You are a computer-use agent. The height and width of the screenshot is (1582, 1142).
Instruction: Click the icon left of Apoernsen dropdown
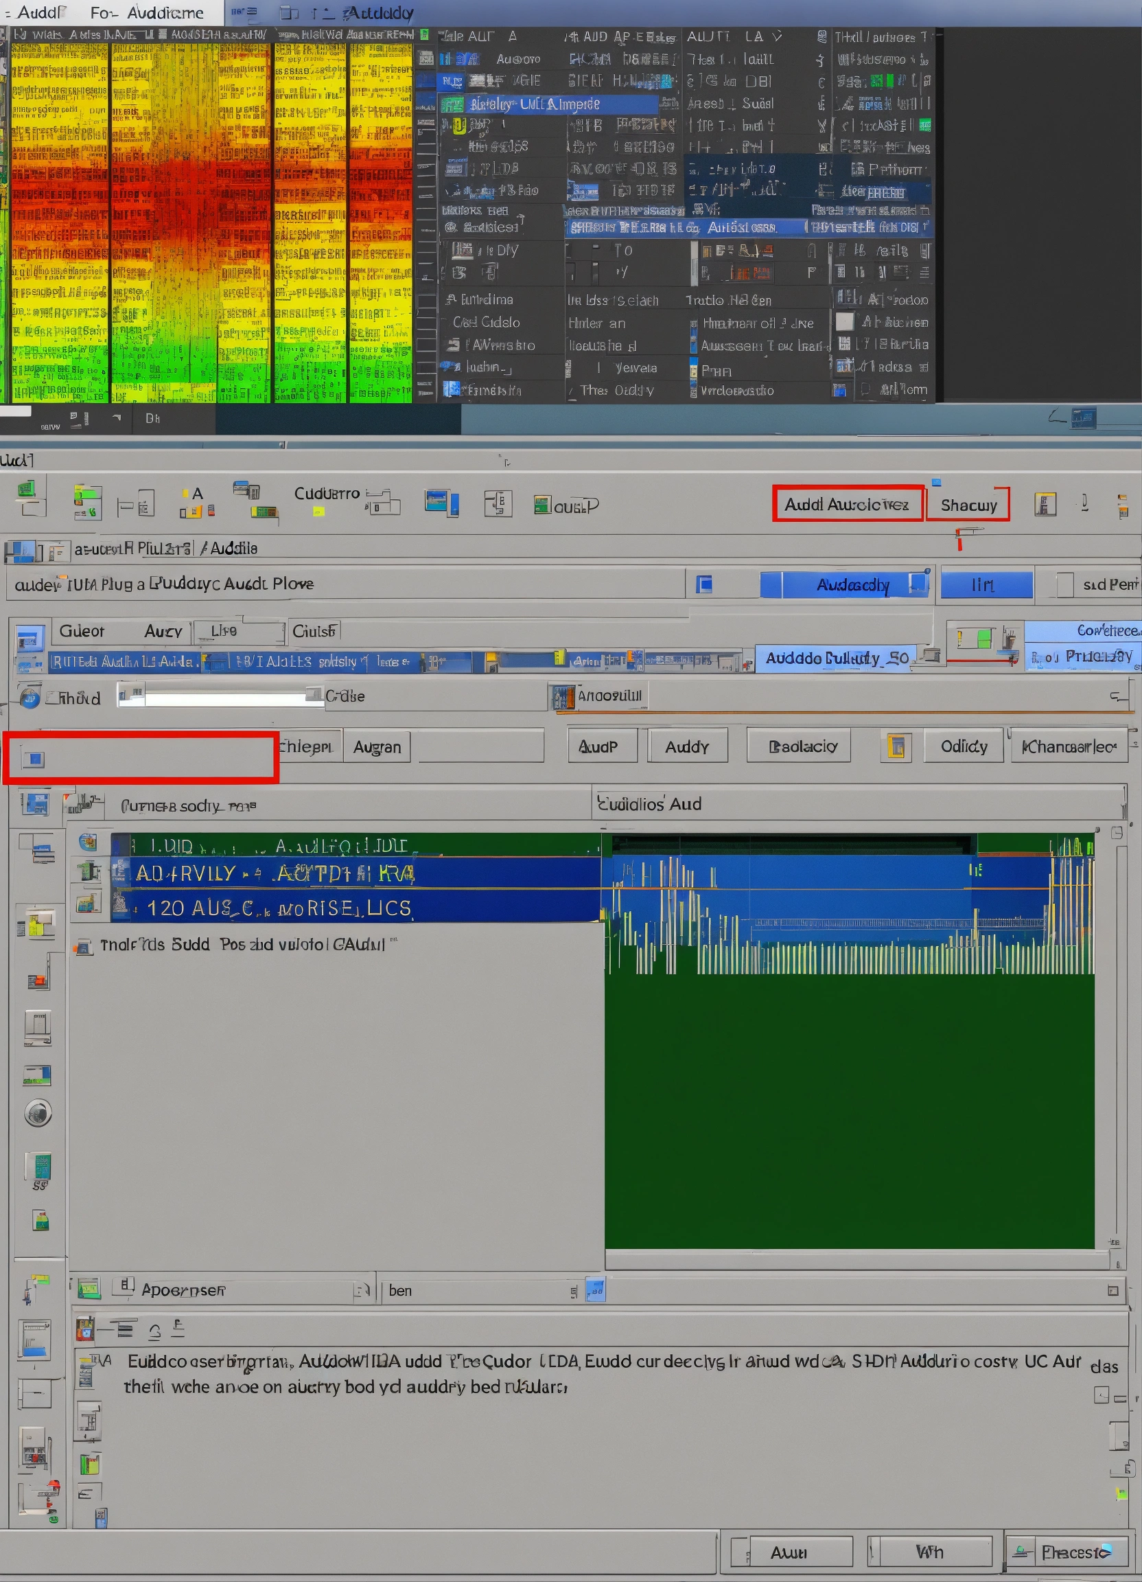pos(124,1285)
